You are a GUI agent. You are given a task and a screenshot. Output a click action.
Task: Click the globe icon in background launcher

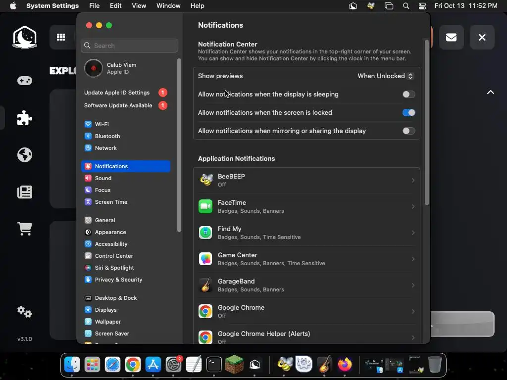[25, 155]
